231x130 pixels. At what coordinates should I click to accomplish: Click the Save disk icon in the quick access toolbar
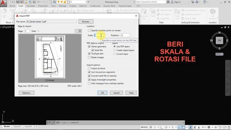point(18,2)
